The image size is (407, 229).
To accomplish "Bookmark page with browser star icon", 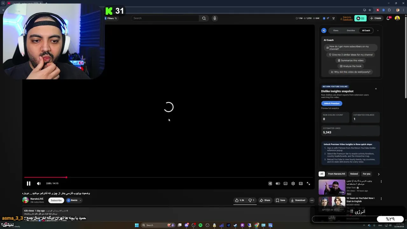I will click(x=370, y=10).
